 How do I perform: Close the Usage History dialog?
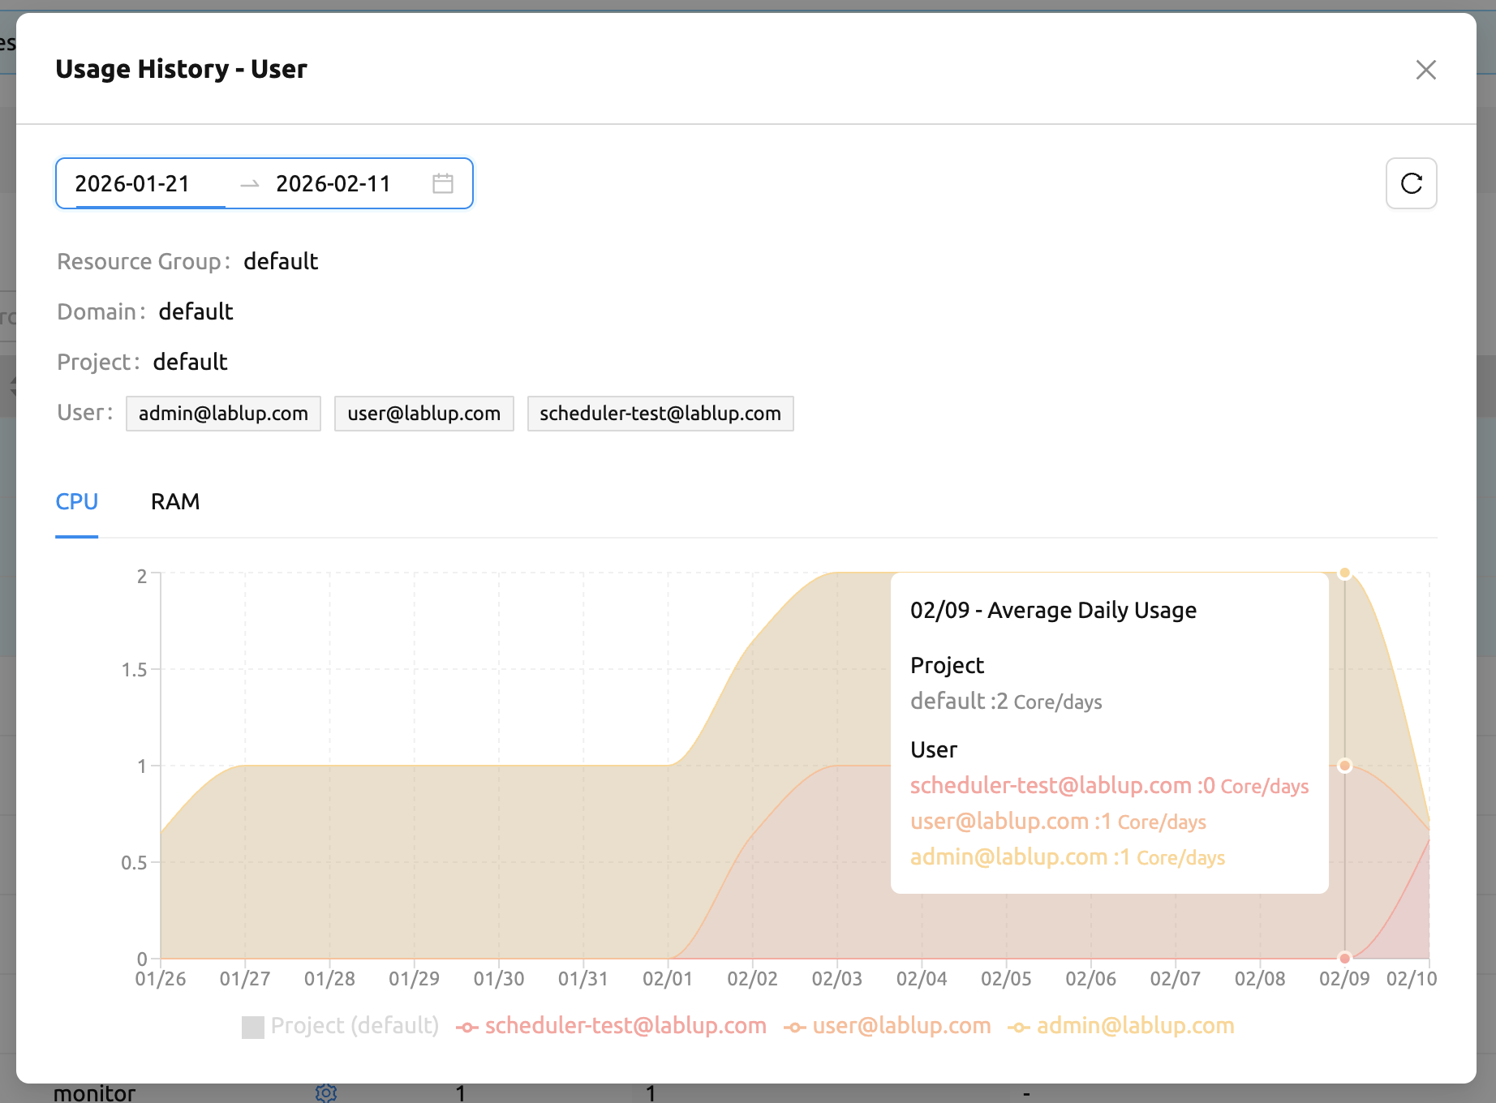(1425, 70)
